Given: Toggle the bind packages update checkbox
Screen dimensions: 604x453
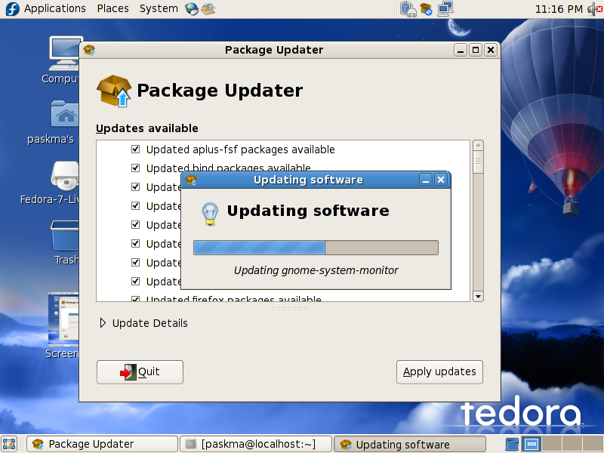Looking at the screenshot, I should coord(135,168).
